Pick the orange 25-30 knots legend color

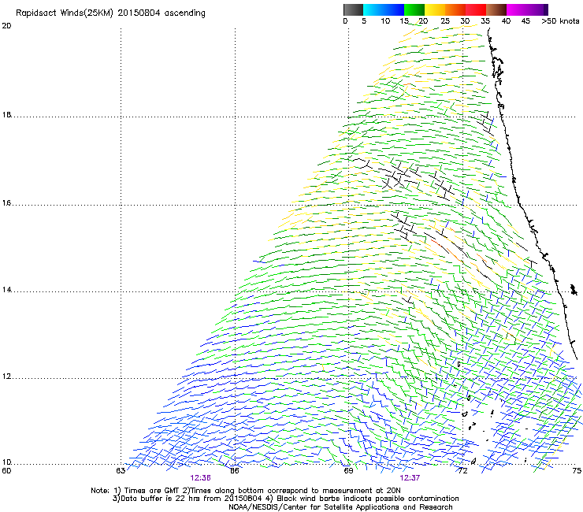455,9
